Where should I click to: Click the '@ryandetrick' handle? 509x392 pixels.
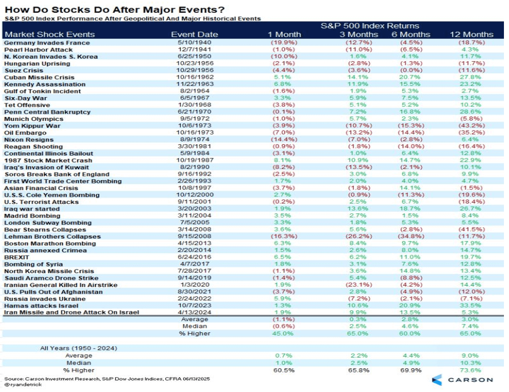pos(23,384)
